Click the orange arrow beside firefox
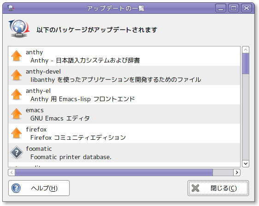Screen dimensions: 259x206 (16, 133)
